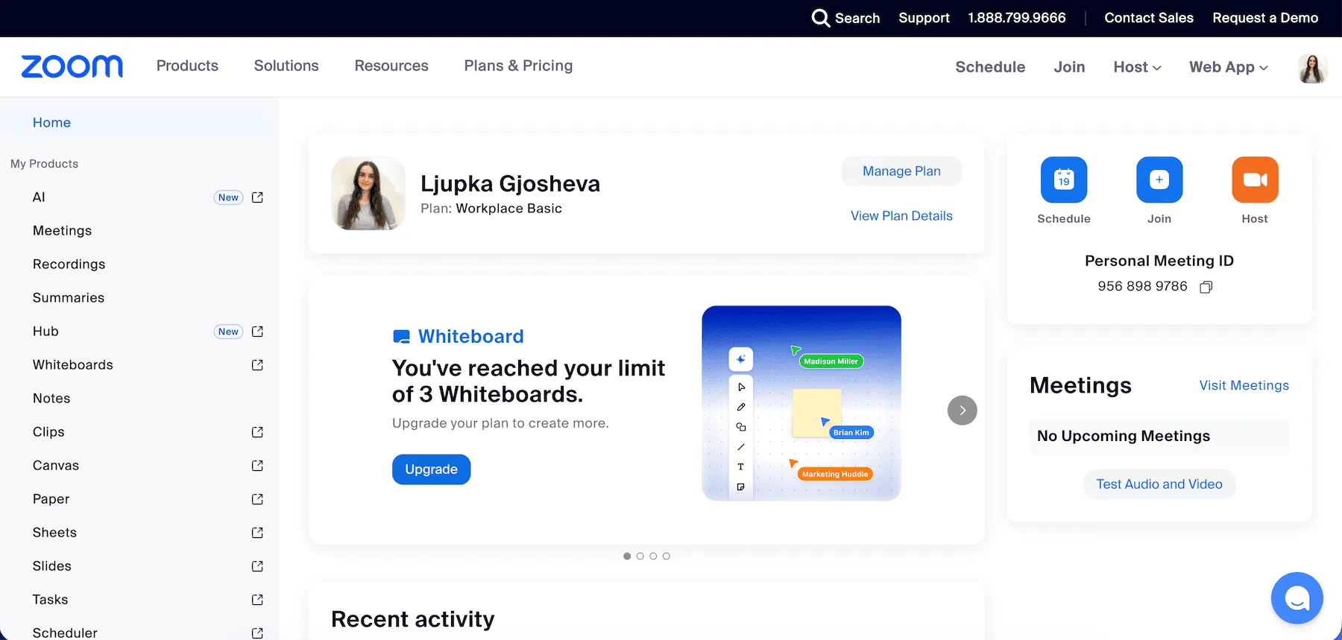The height and width of the screenshot is (640, 1342).
Task: Open the Products menu
Action: [x=187, y=66]
